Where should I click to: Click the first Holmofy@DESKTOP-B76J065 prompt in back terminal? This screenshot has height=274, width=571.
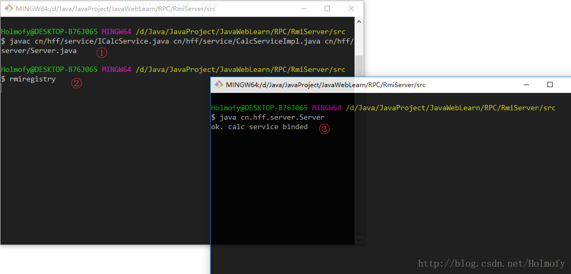(x=49, y=31)
